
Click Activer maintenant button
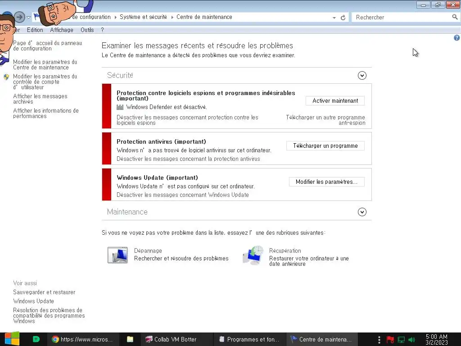(x=335, y=100)
